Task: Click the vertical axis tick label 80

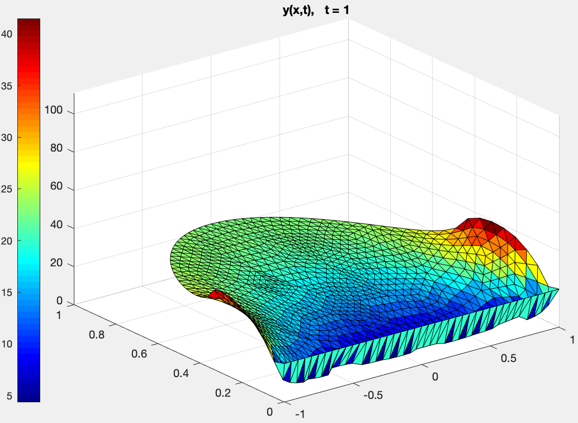Action: tap(56, 148)
